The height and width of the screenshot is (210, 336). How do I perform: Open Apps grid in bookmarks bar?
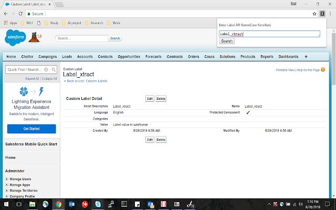click(10, 23)
